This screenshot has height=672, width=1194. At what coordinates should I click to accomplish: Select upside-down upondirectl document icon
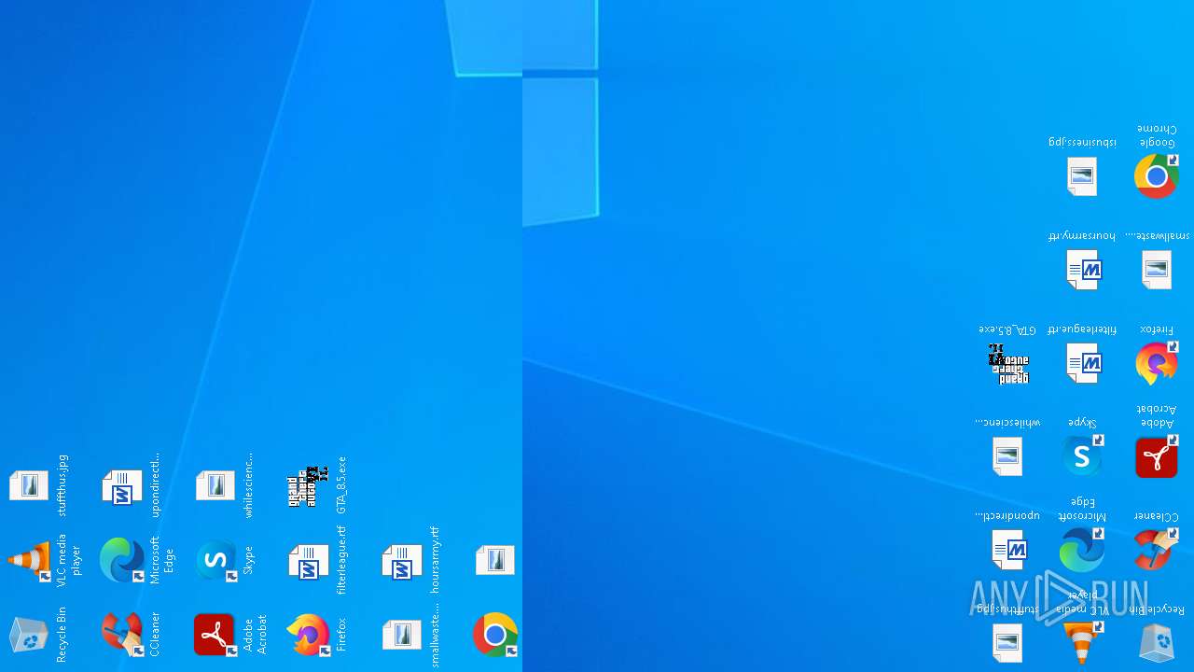1008,550
